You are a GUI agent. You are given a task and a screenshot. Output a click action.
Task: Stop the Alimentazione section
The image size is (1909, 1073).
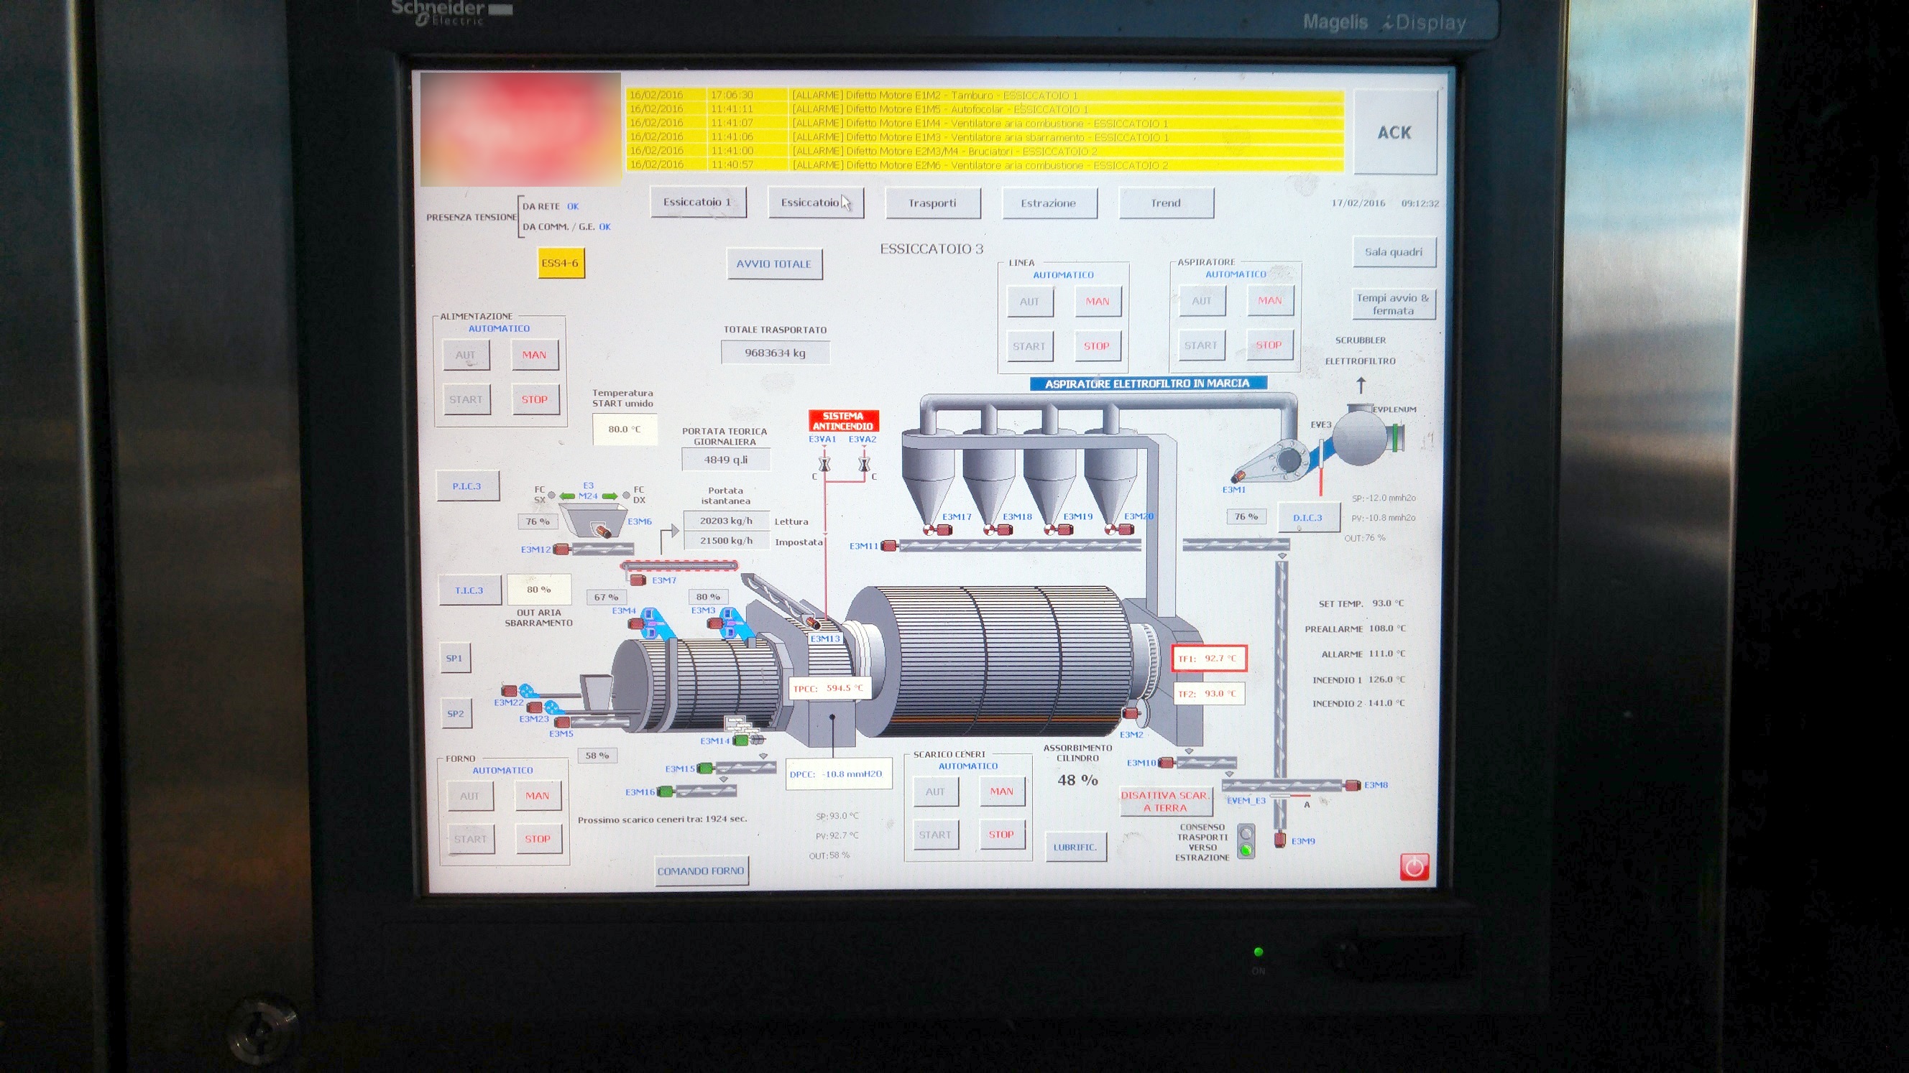click(534, 399)
